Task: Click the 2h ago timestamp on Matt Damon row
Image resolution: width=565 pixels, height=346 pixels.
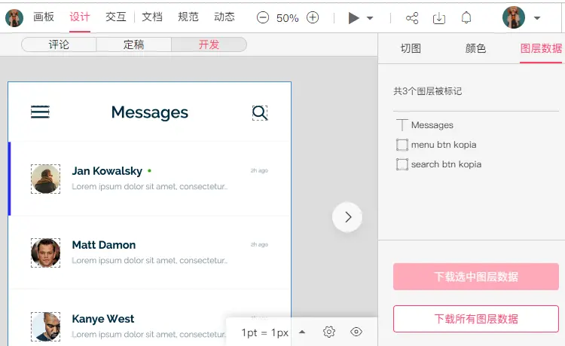Action: point(259,244)
